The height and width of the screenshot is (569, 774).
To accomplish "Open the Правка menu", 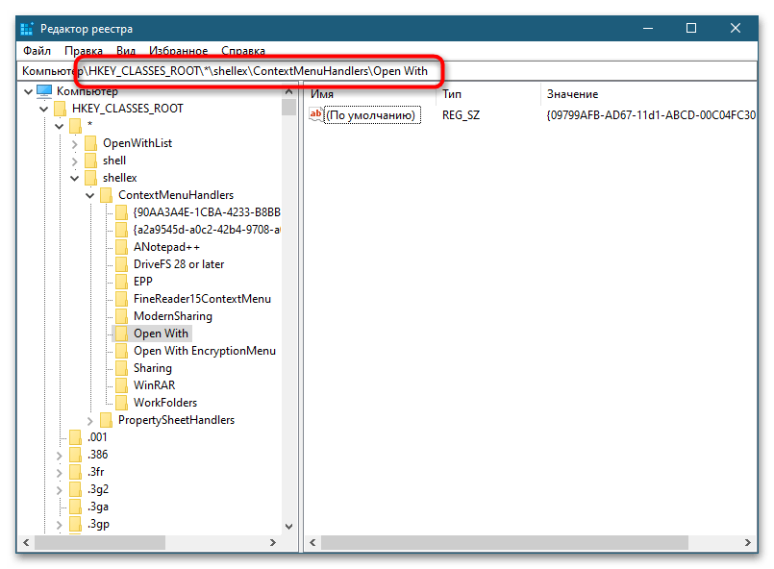I will [x=84, y=51].
